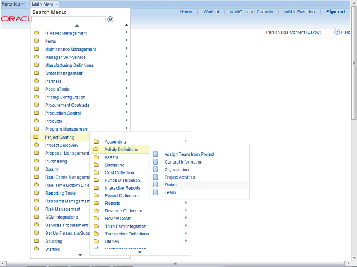Viewport: 357px width, 267px height.
Task: Click folder icon beside Review Costs
Action: pyautogui.click(x=96, y=219)
